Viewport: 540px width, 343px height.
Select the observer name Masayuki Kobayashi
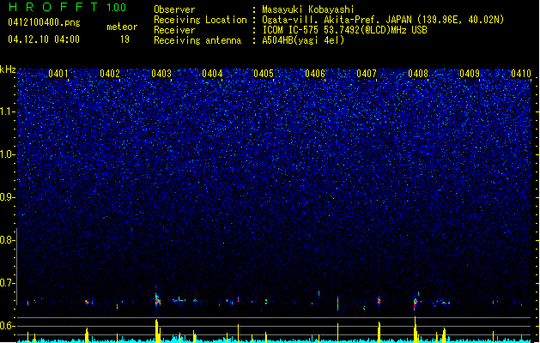point(307,9)
